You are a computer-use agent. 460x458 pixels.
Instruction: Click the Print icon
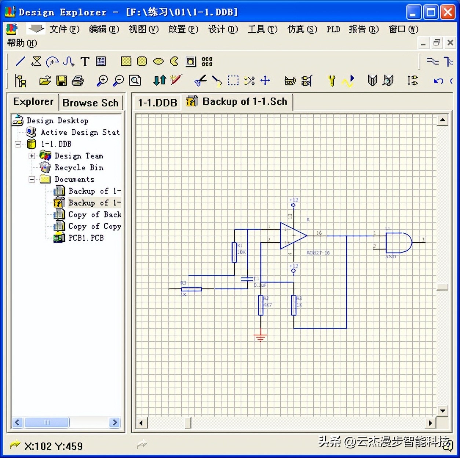pyautogui.click(x=78, y=80)
